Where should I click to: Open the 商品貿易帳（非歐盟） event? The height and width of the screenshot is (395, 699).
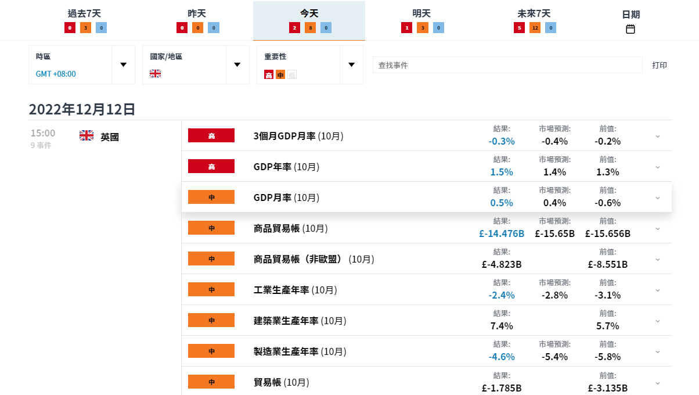314,259
